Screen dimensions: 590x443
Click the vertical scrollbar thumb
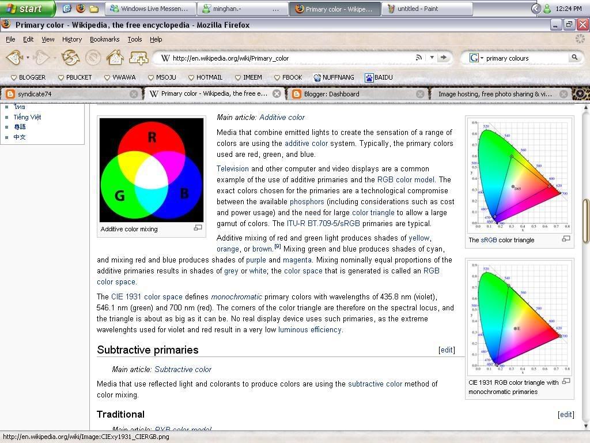[586, 221]
